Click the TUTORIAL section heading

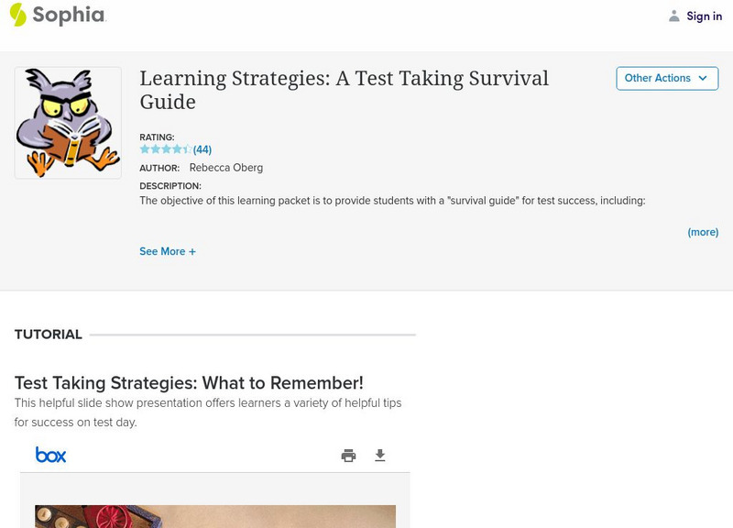[49, 335]
